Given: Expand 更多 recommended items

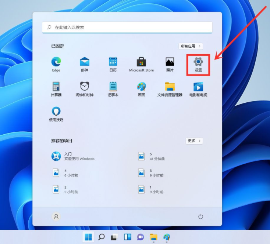Looking at the screenshot, I should click(x=194, y=141).
